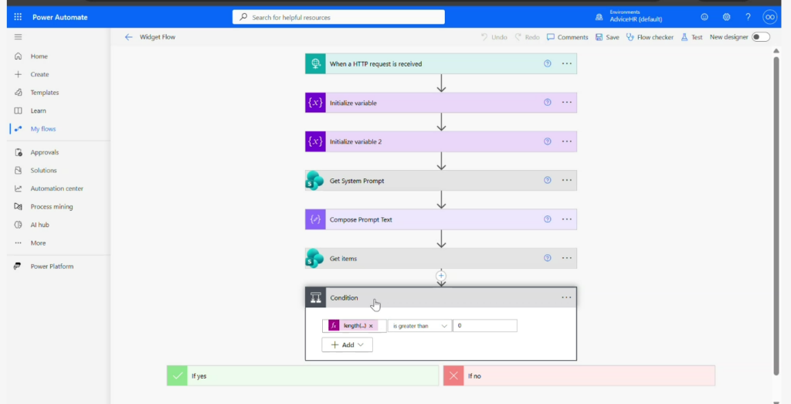The height and width of the screenshot is (404, 791).
Task: Click the Initialize variable action icon
Action: 315,103
